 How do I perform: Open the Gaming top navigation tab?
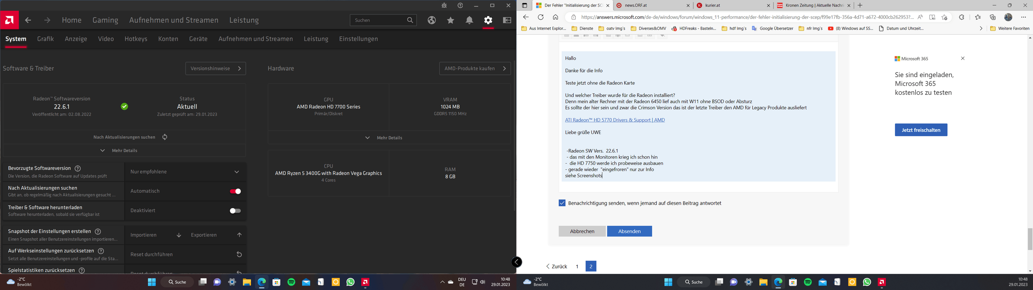(x=105, y=20)
